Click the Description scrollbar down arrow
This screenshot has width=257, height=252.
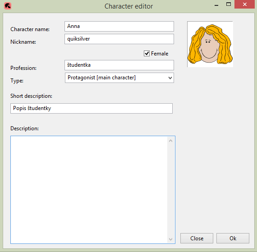(x=170, y=239)
